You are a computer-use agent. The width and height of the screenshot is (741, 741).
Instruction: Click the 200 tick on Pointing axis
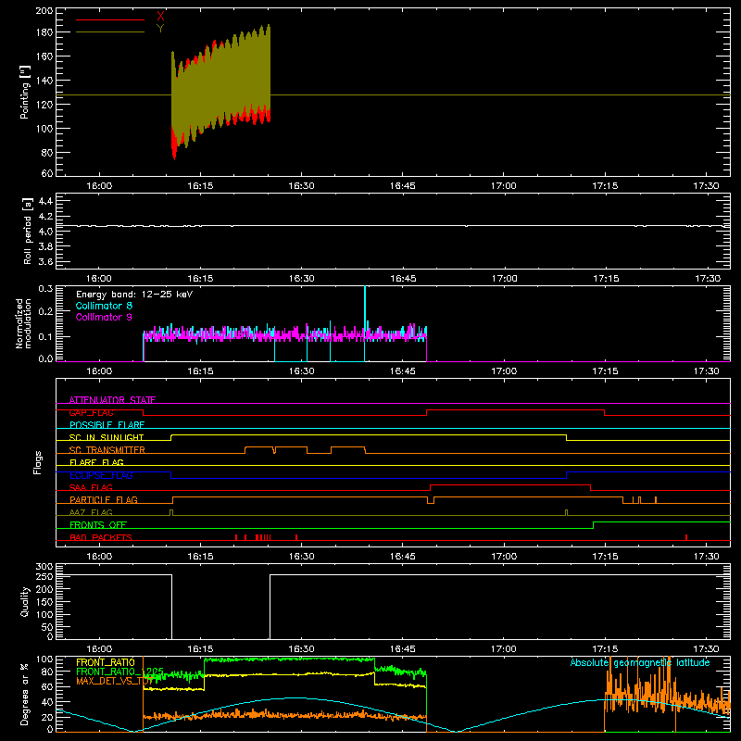point(44,10)
